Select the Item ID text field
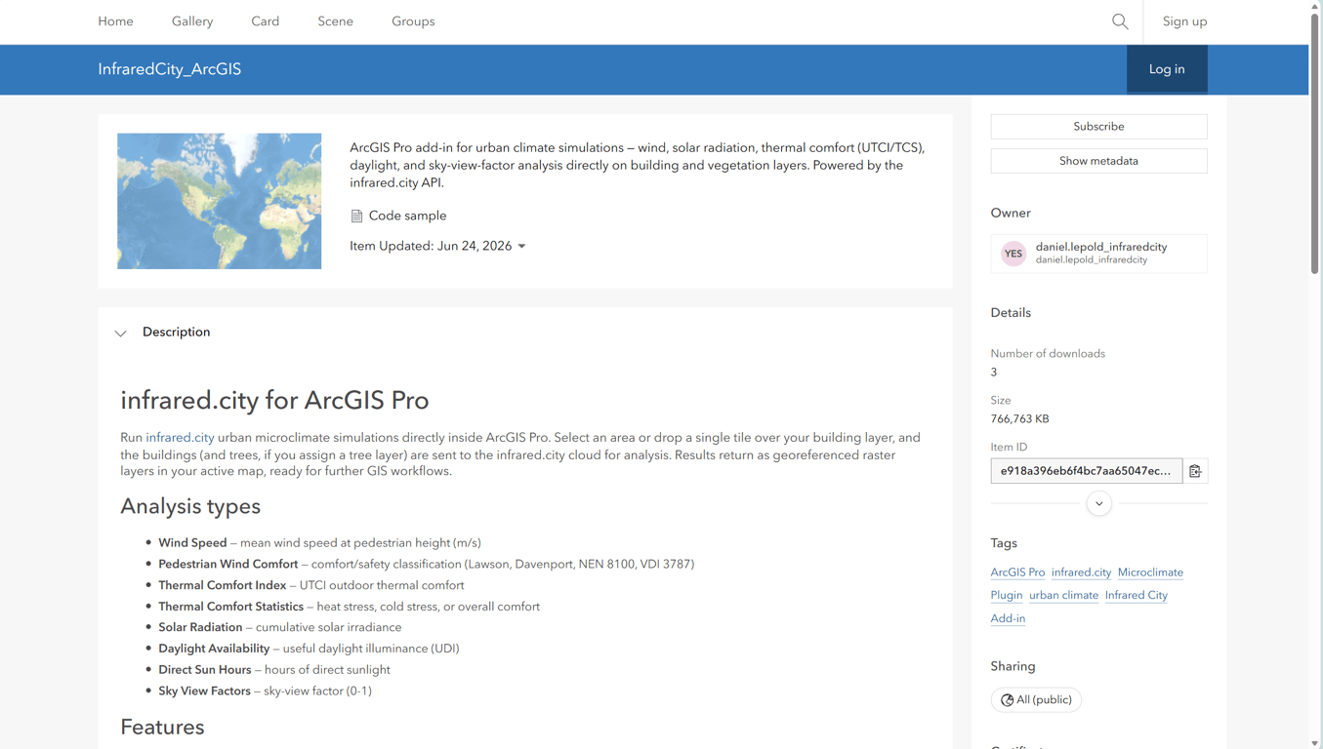Viewport: 1323px width, 749px height. (x=1087, y=471)
